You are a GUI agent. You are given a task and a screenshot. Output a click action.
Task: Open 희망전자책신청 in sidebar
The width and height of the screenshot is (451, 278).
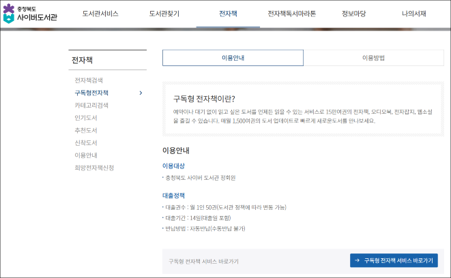click(94, 168)
